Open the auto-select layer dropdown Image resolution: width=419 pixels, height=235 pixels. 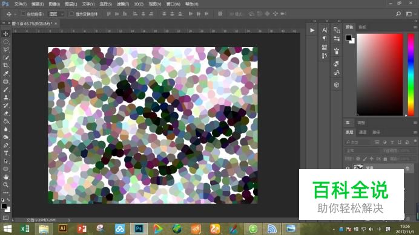[56, 14]
